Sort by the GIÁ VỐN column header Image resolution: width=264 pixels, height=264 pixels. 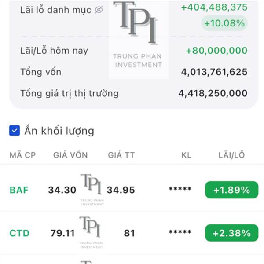70,155
